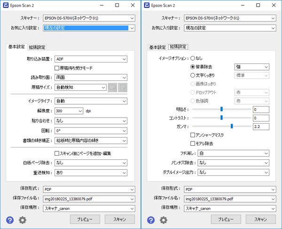Open 取り込み装置 ADF dropdown

(x=91, y=59)
